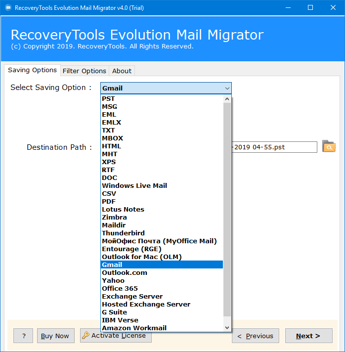
Task: Switch to the Saving Options tab
Action: coord(32,70)
